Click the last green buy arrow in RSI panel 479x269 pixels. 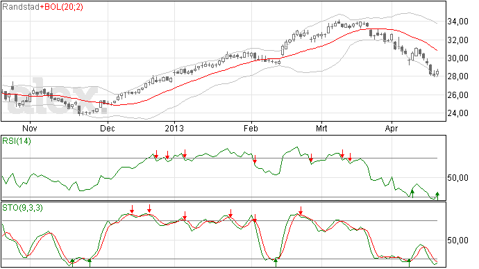[437, 196]
